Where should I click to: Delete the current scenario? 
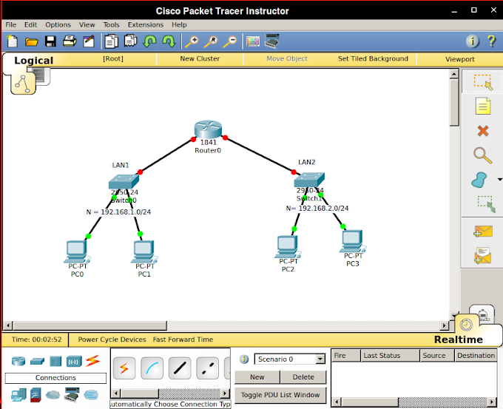point(303,377)
